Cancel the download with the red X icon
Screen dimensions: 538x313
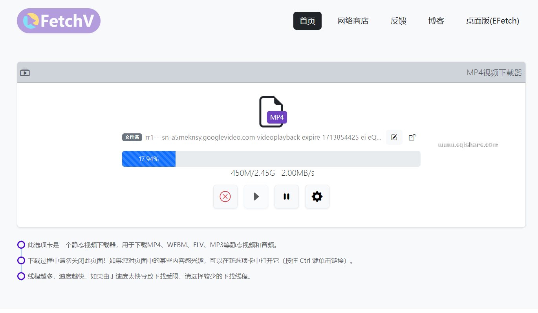(225, 197)
